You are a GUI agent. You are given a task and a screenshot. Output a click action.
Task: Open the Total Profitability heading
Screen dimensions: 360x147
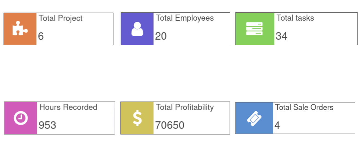185,107
